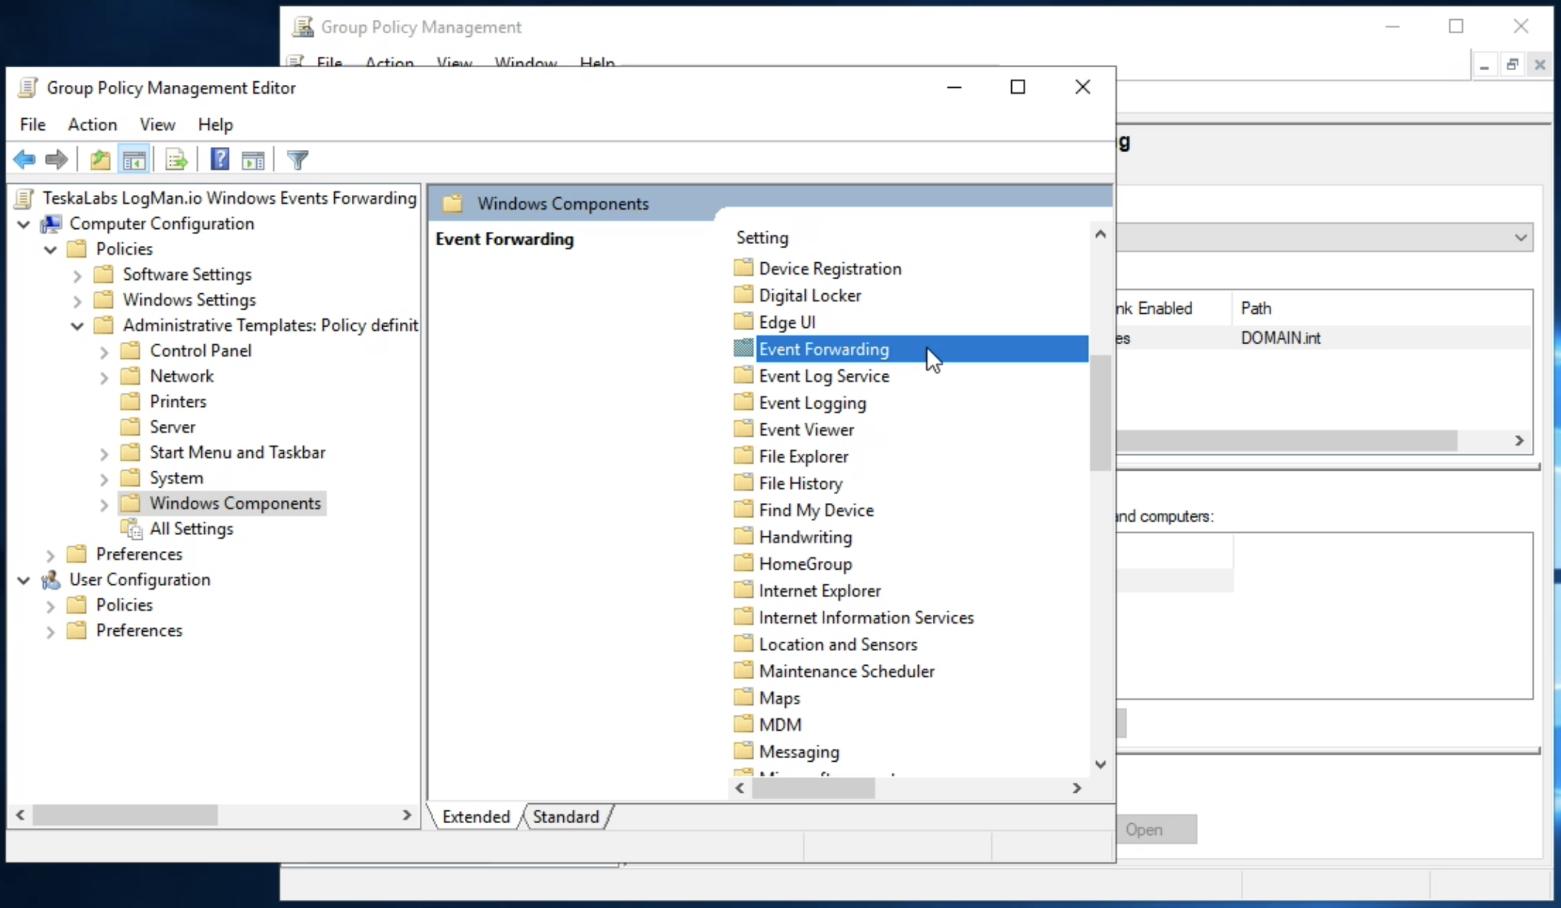Open the dropdown in Group Policy Management window
The image size is (1561, 908).
click(1520, 237)
